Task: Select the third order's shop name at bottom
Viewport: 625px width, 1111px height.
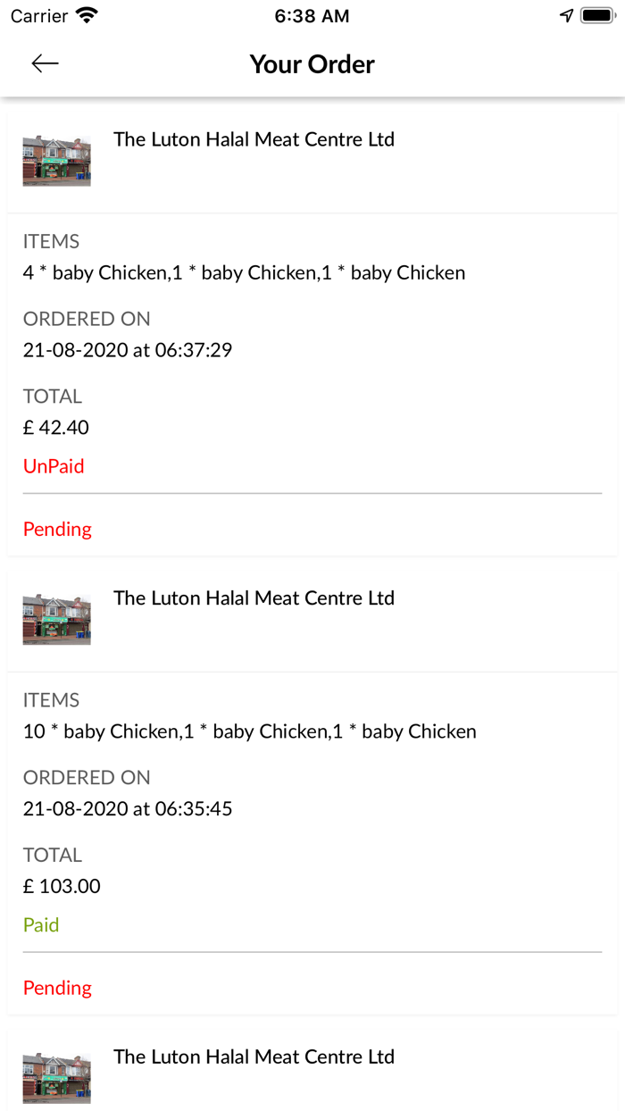Action: pyautogui.click(x=254, y=1057)
